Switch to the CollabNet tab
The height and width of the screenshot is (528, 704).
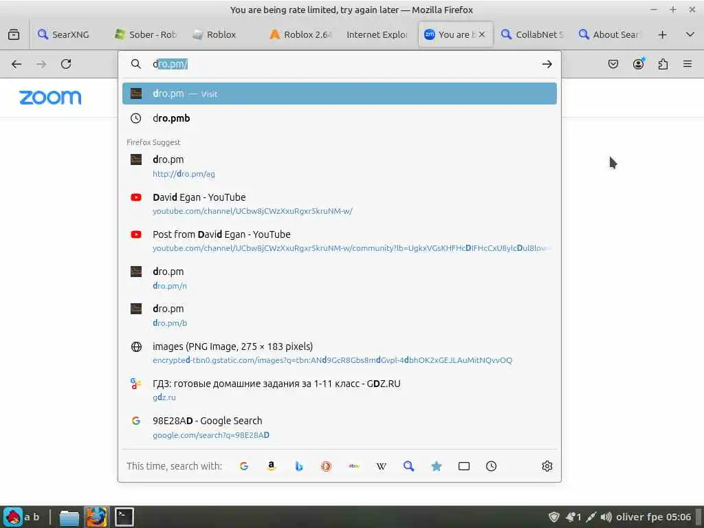[x=532, y=34]
